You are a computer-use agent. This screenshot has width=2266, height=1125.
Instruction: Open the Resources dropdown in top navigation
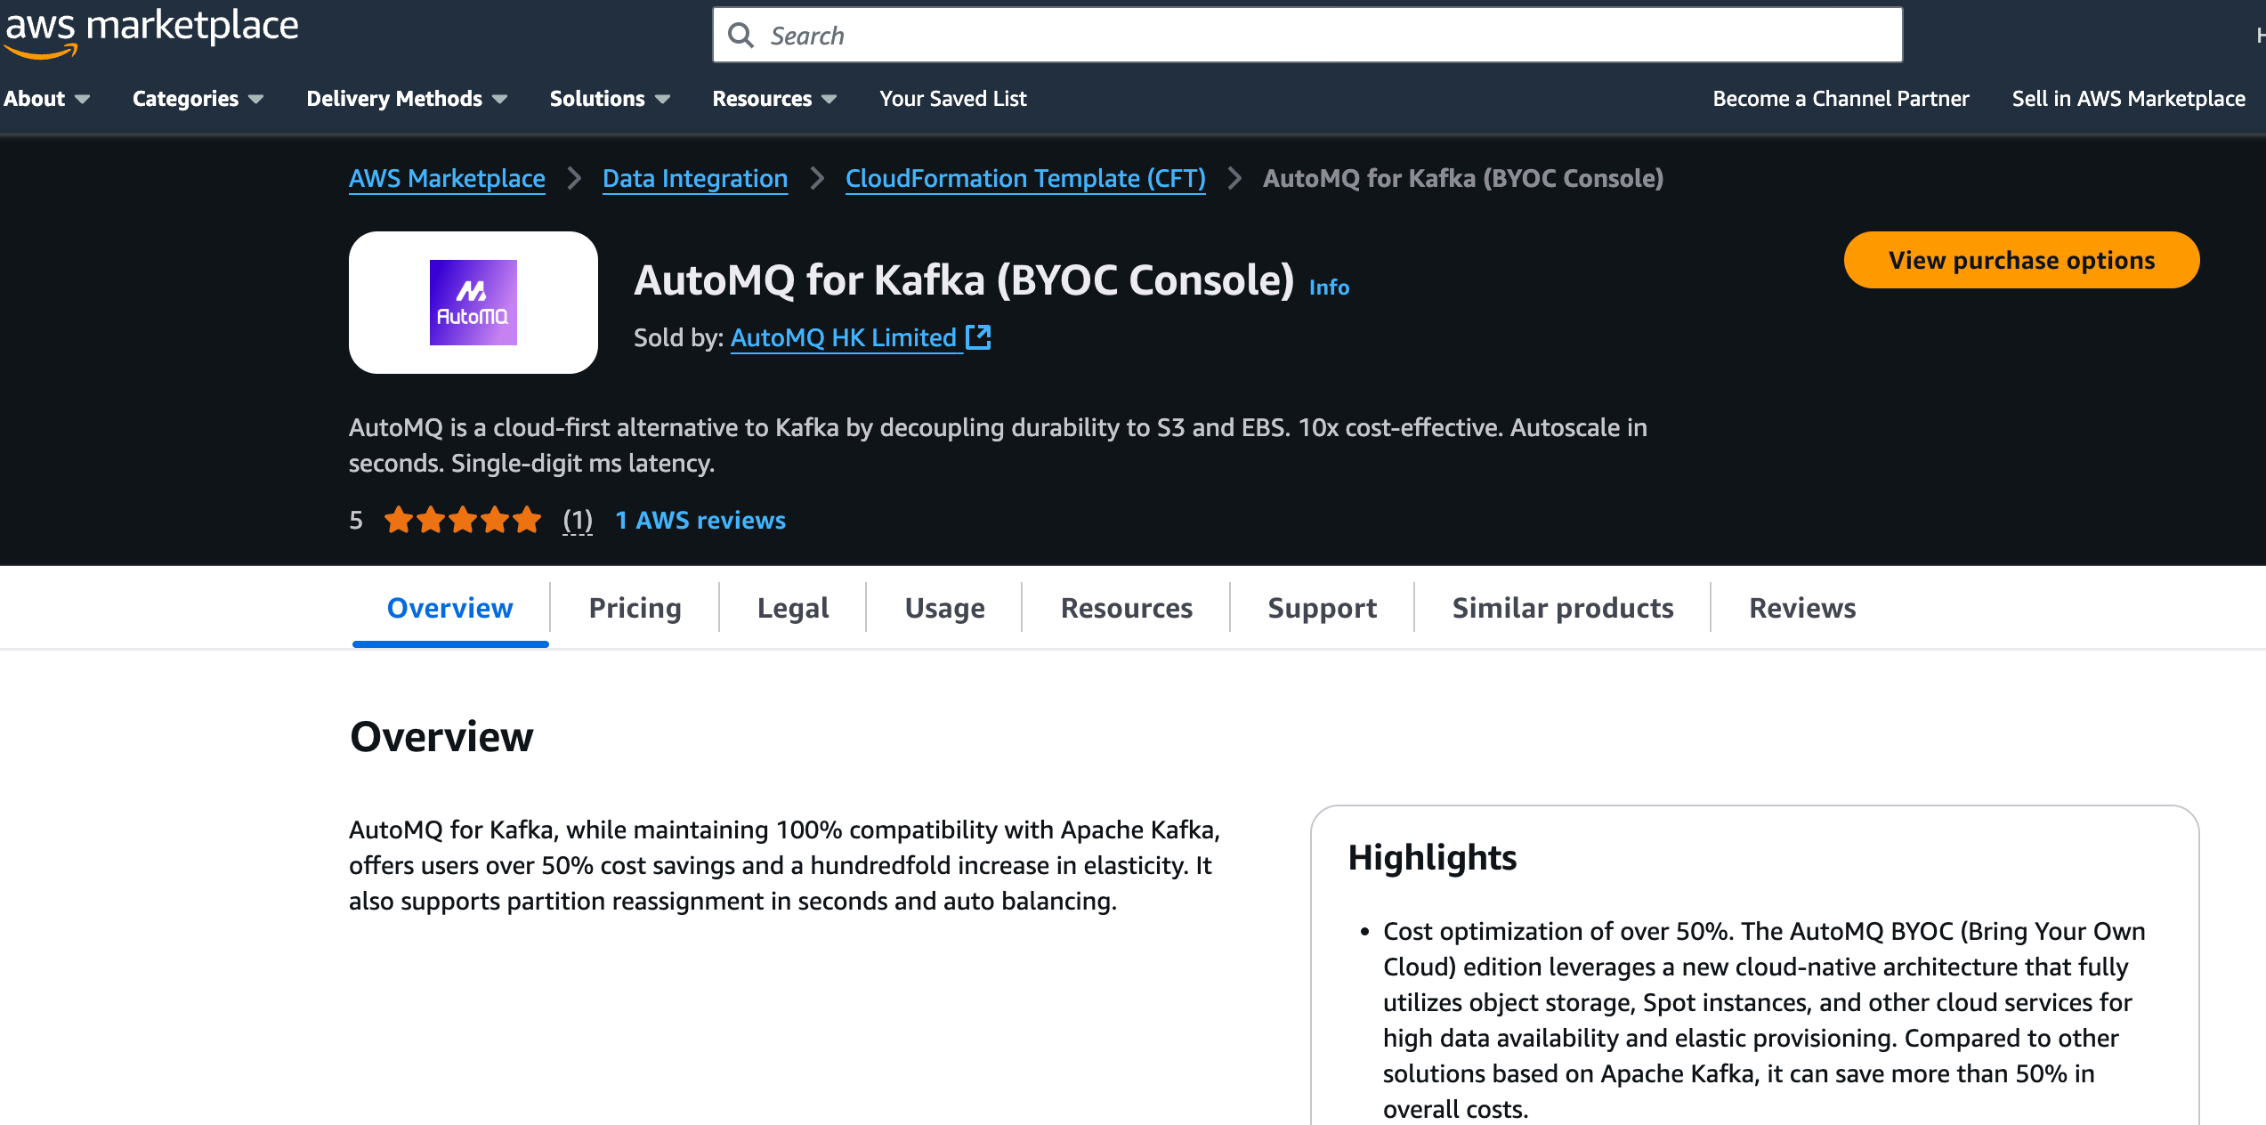point(773,99)
